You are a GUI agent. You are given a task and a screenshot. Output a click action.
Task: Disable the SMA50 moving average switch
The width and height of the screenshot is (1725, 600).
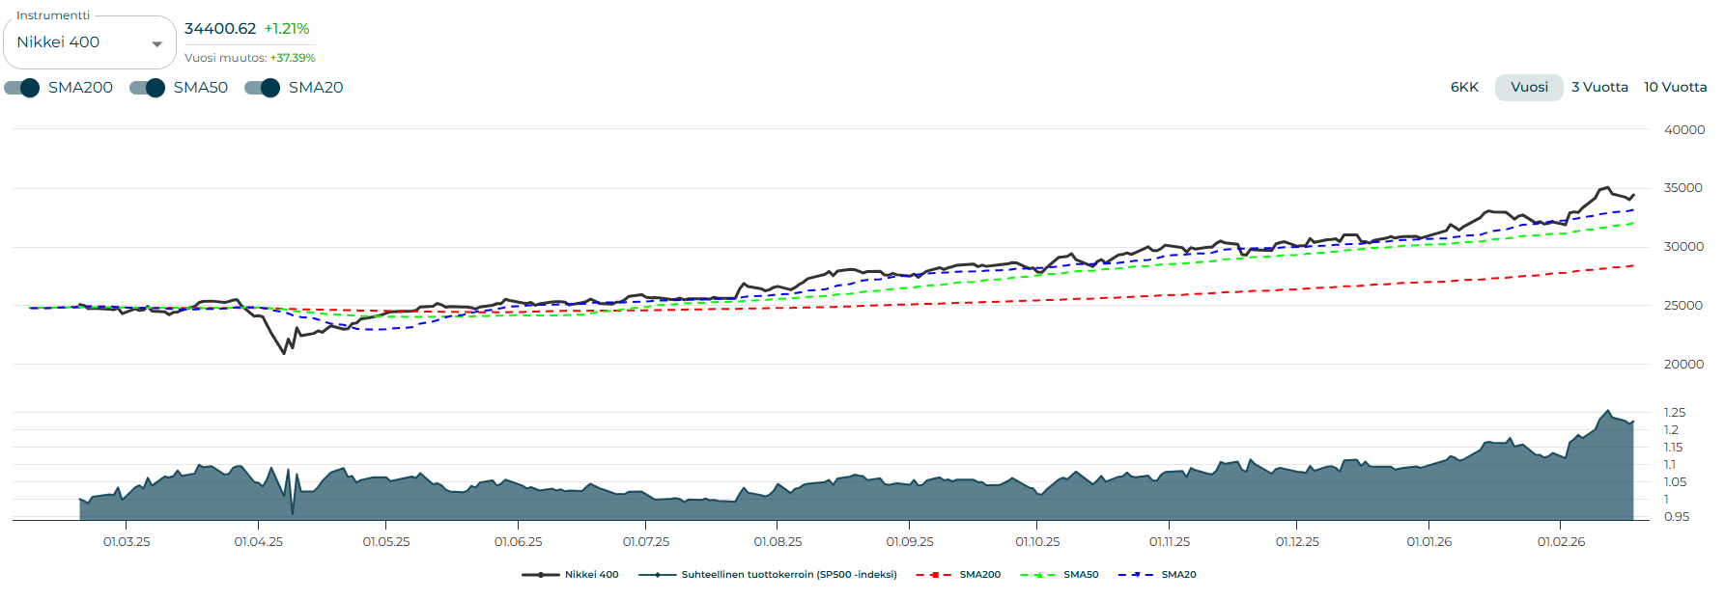(x=148, y=88)
